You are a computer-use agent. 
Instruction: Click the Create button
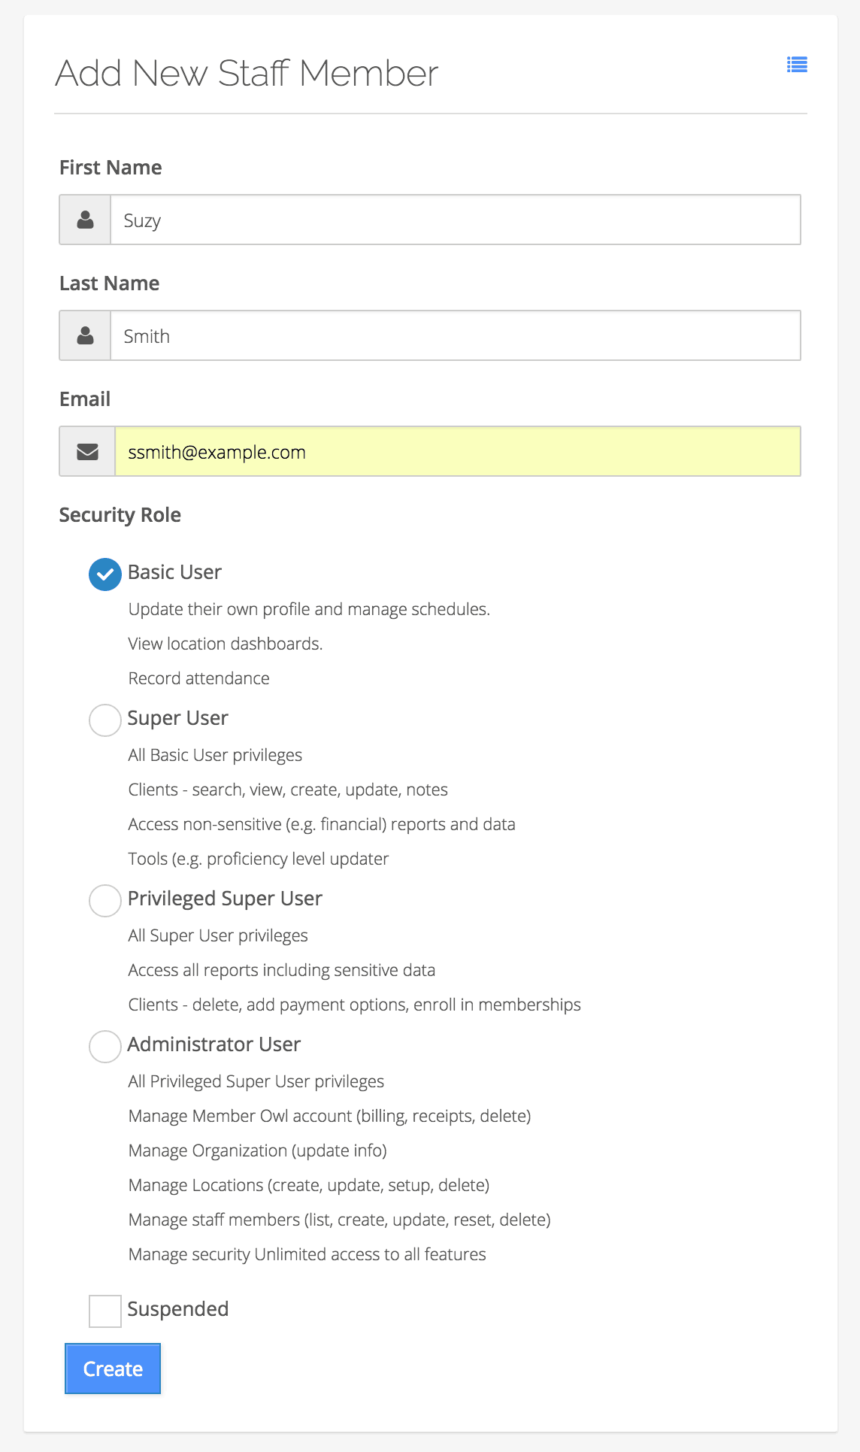(x=113, y=1369)
